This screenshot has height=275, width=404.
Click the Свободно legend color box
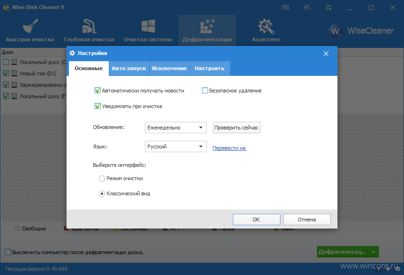click(x=17, y=228)
